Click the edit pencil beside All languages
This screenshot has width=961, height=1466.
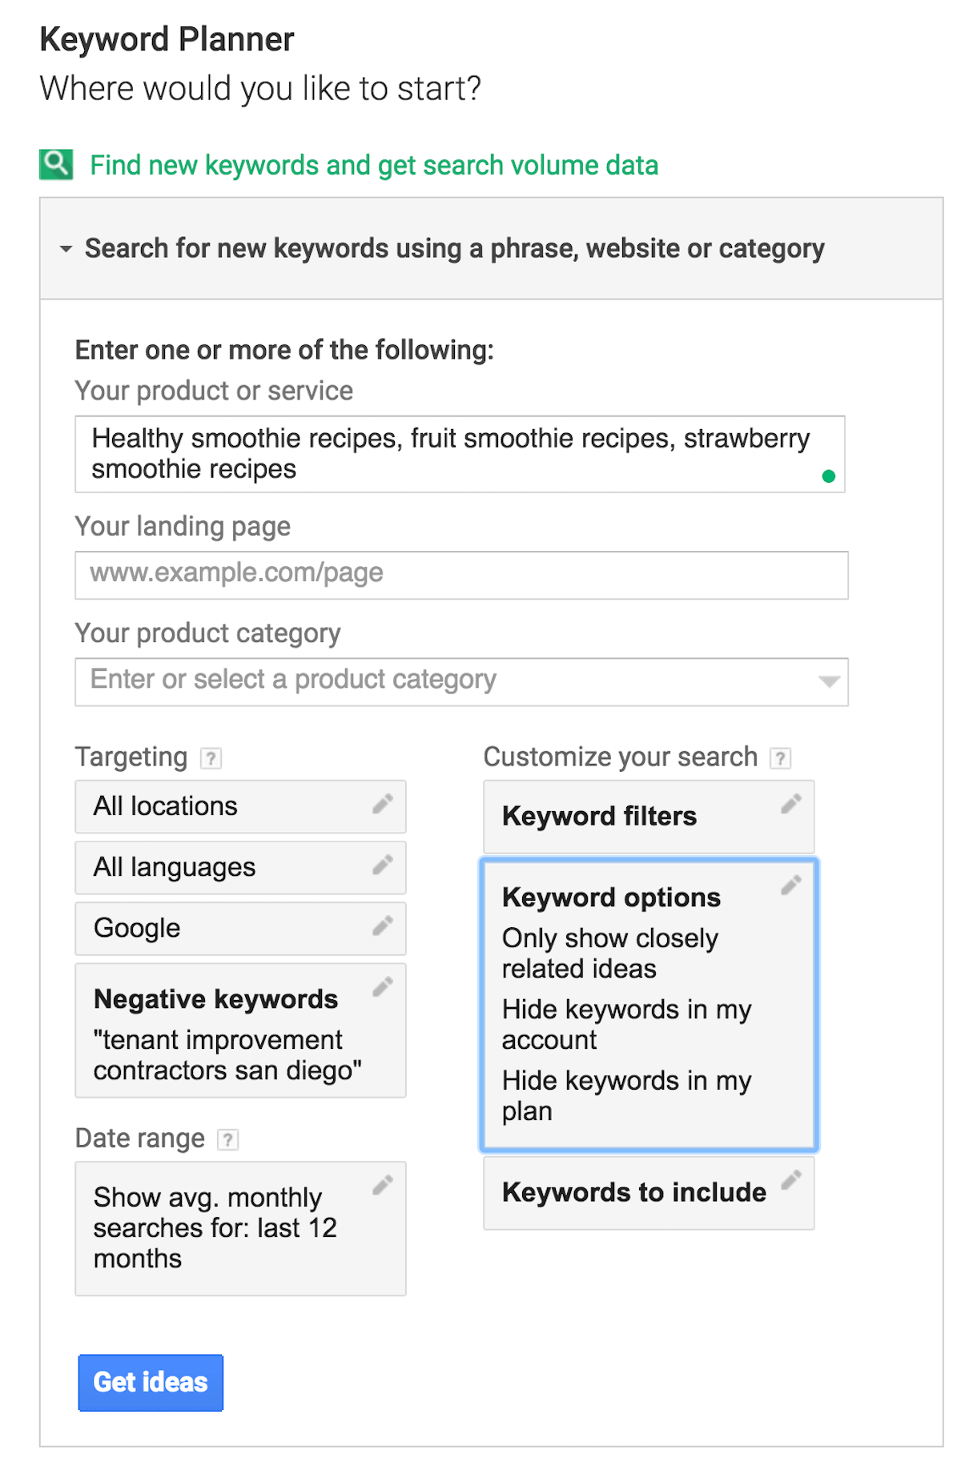coord(384,864)
